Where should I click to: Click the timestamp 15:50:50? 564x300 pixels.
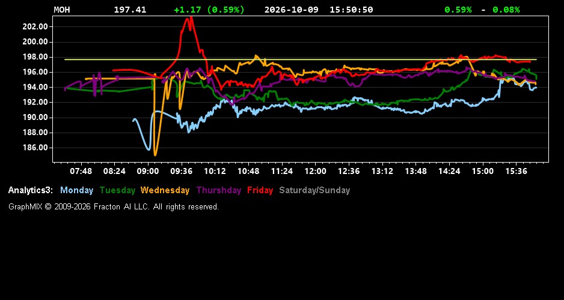351,10
